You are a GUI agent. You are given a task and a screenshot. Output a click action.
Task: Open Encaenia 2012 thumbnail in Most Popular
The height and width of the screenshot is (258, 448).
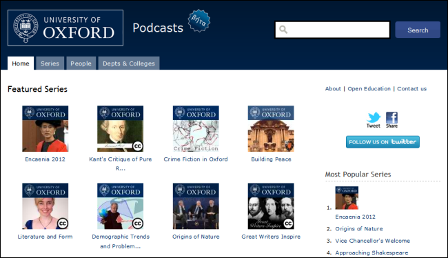pyautogui.click(x=347, y=198)
